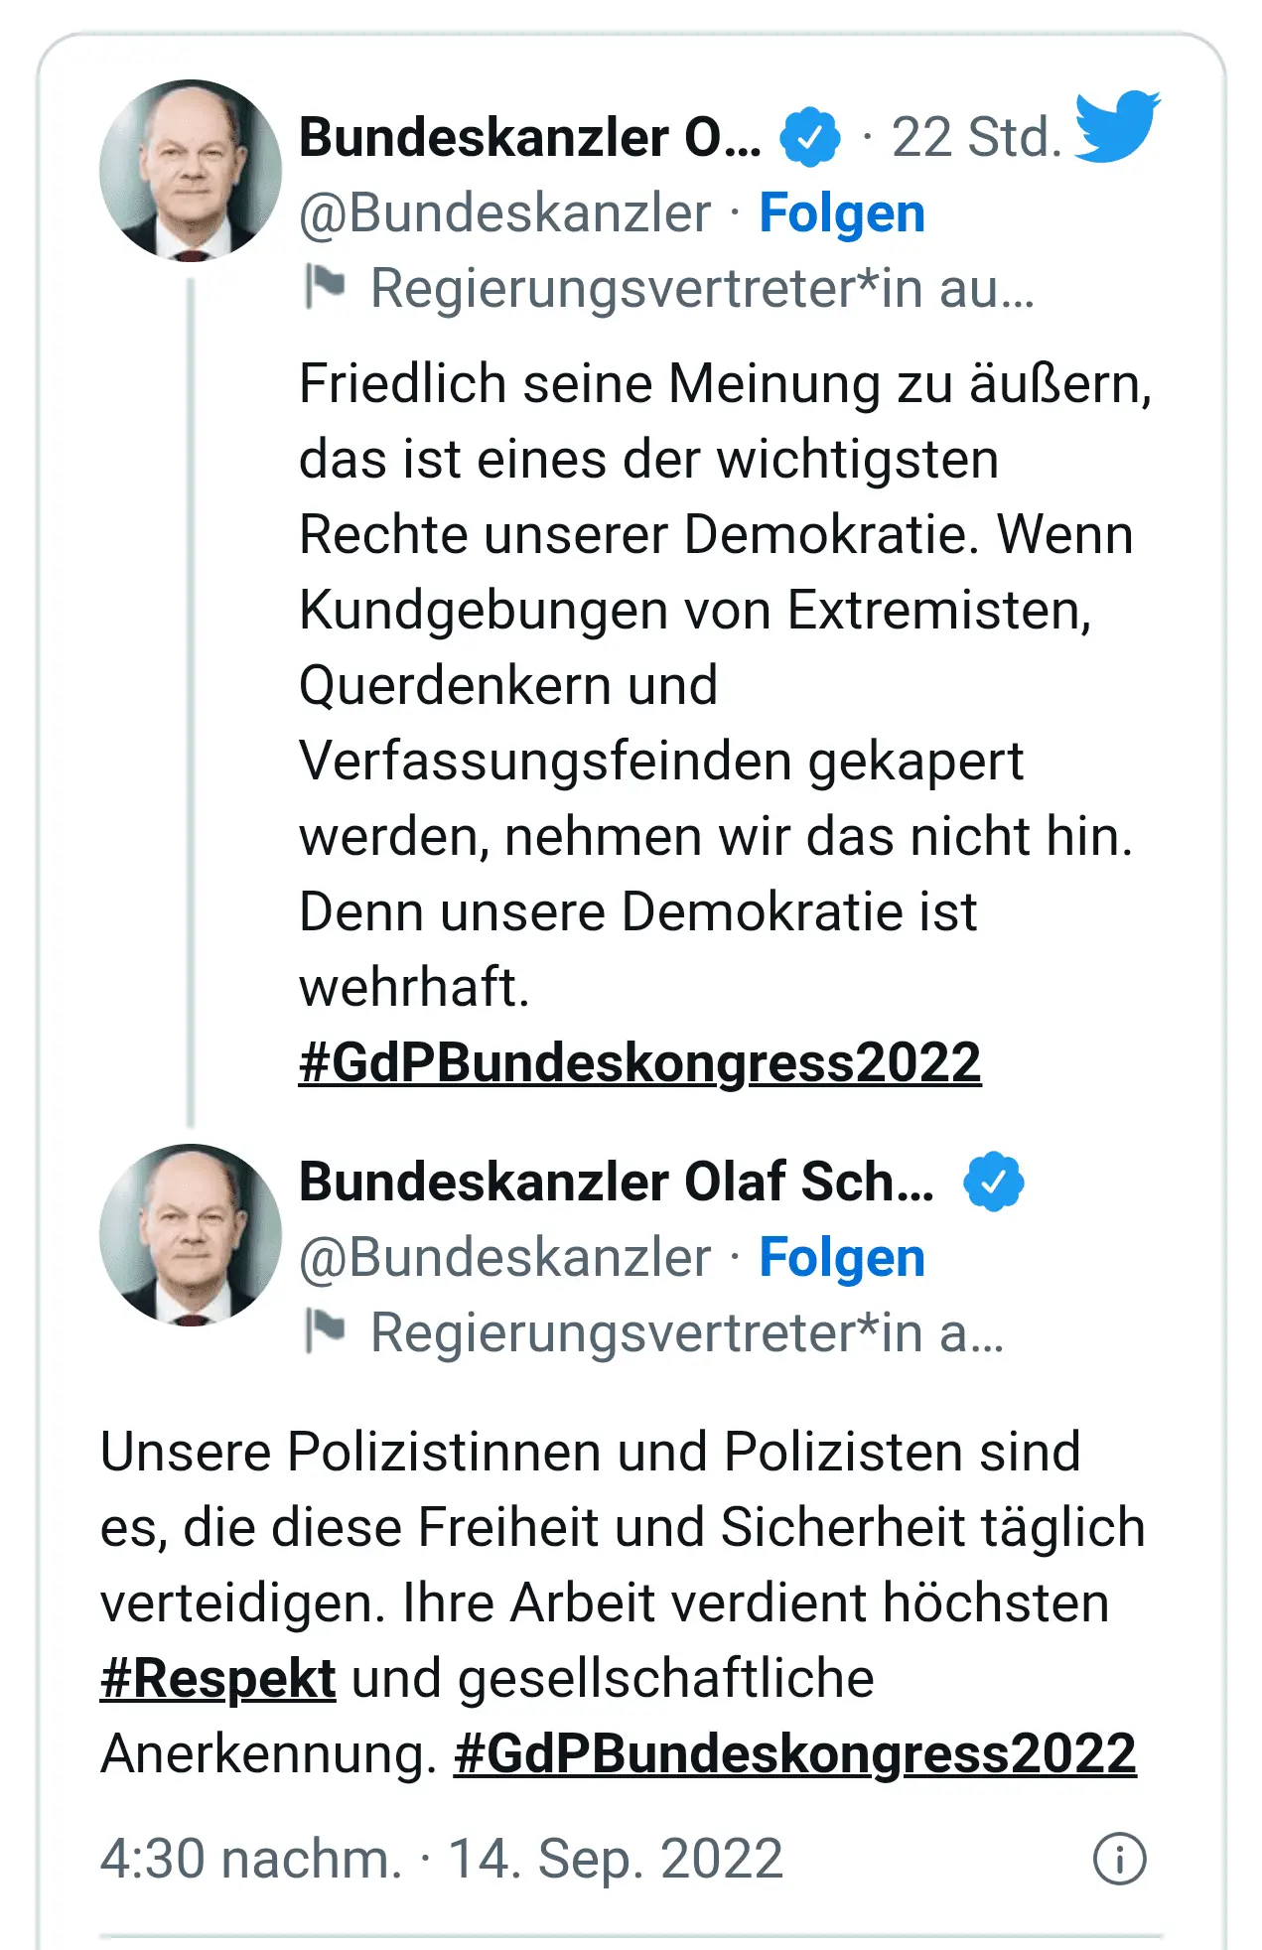Open #GdPBundeskongress2022 hashtag after "wehrhaft."

click(x=640, y=1062)
